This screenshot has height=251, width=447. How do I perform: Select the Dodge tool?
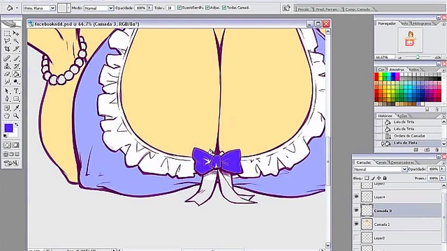[x=16, y=82]
